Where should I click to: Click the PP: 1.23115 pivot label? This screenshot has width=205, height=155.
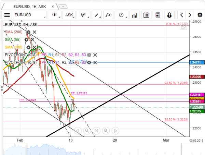click(79, 93)
